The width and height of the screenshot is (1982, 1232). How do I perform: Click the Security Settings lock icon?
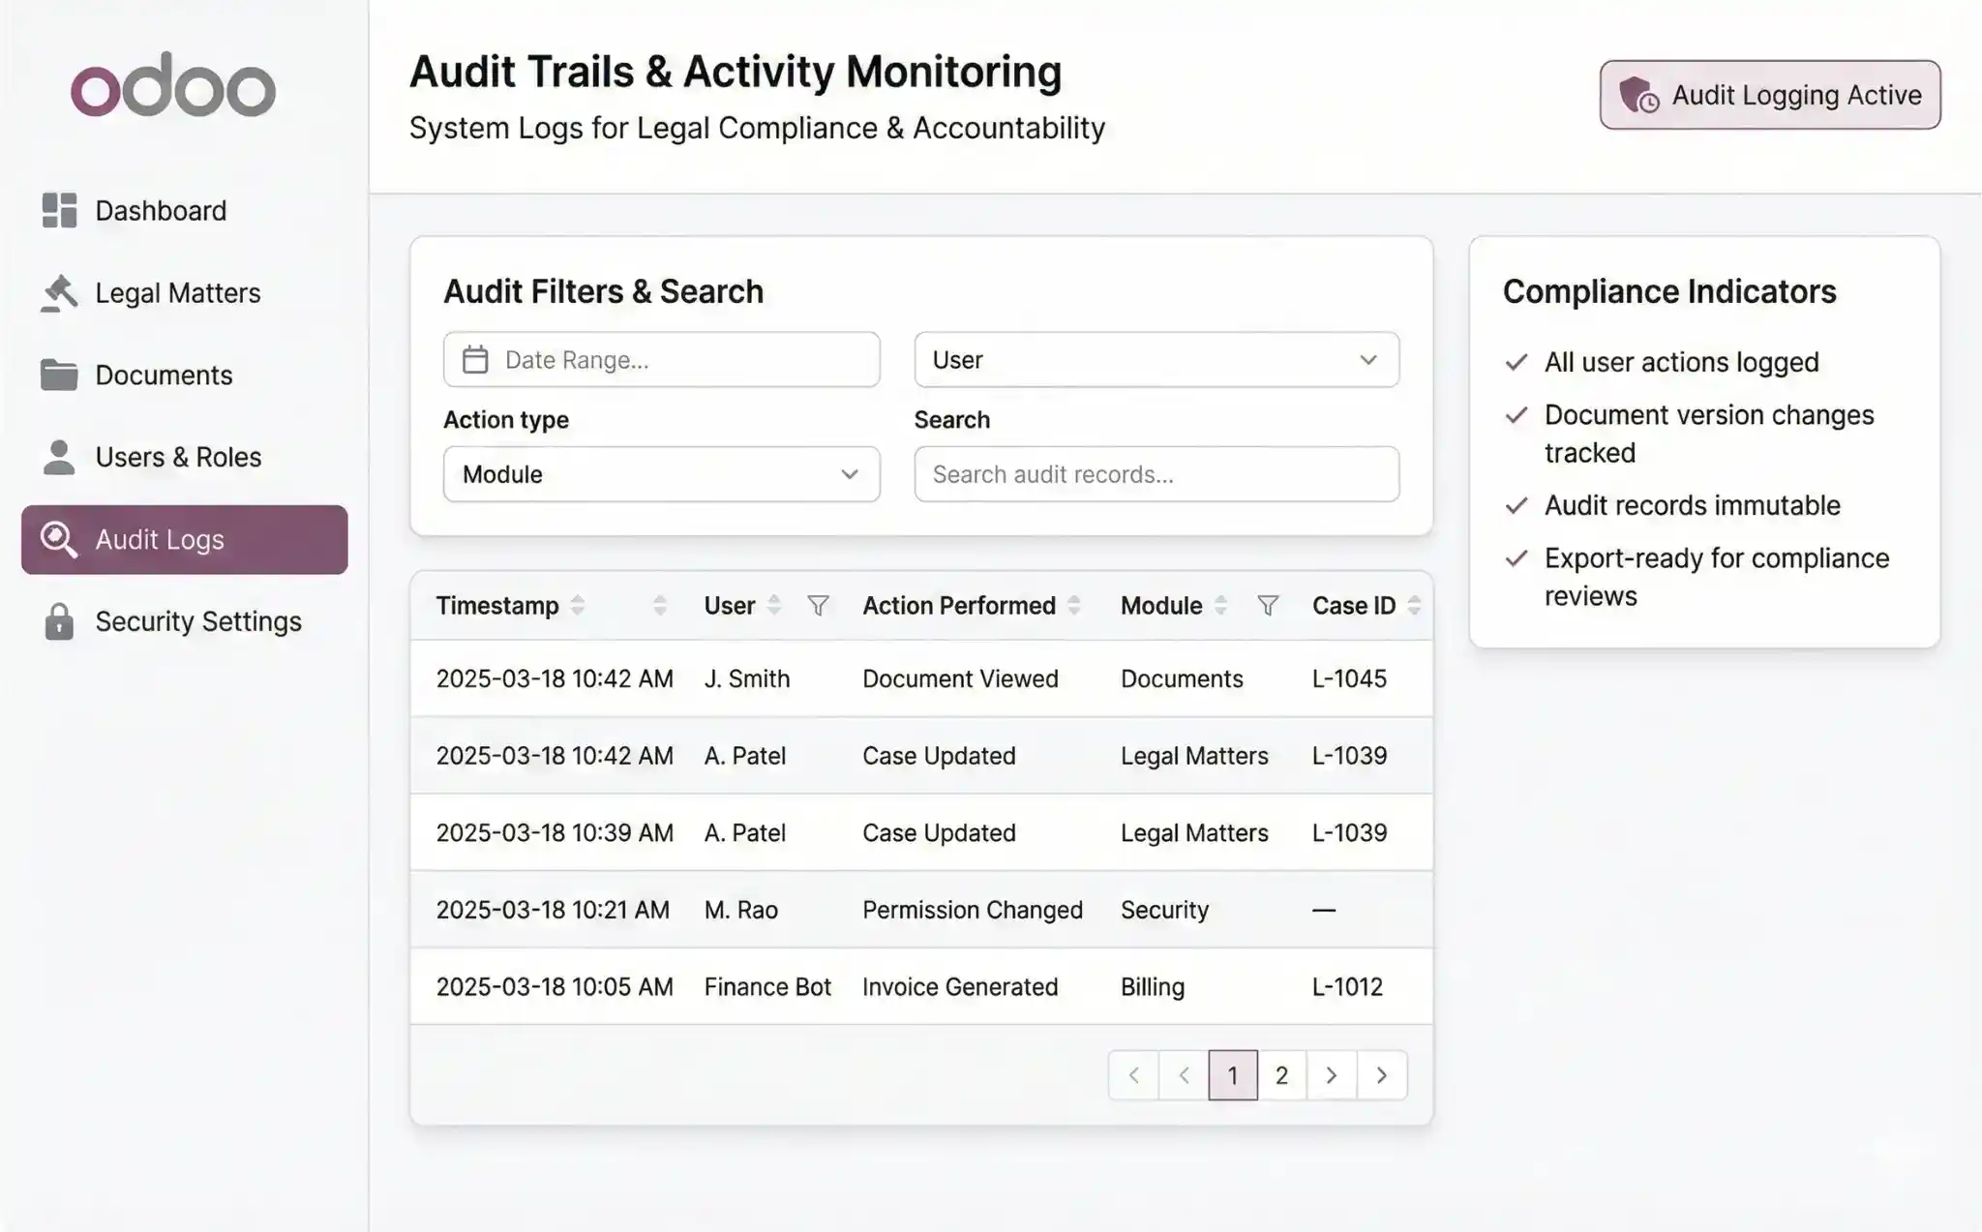click(60, 621)
